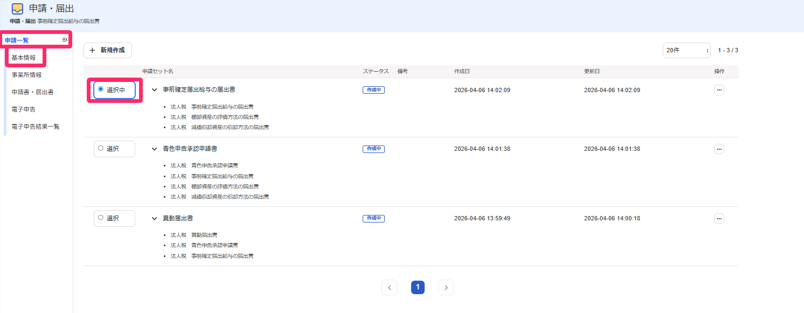Collapse the 青色申告承認申請書 set chevron

(154, 149)
